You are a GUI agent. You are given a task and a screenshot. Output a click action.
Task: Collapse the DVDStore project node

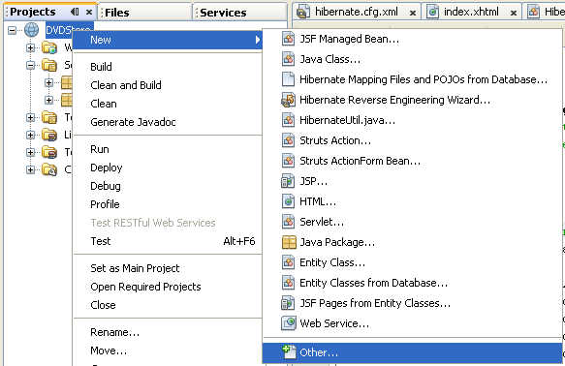coord(13,30)
